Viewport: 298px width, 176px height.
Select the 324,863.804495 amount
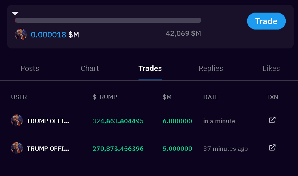118,121
